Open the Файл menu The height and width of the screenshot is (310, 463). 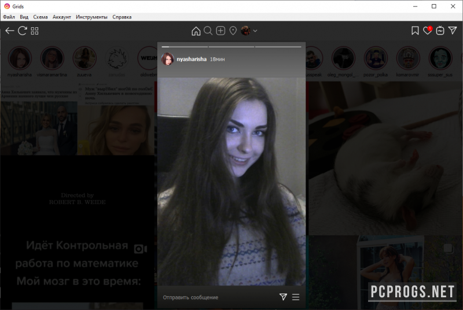[9, 17]
